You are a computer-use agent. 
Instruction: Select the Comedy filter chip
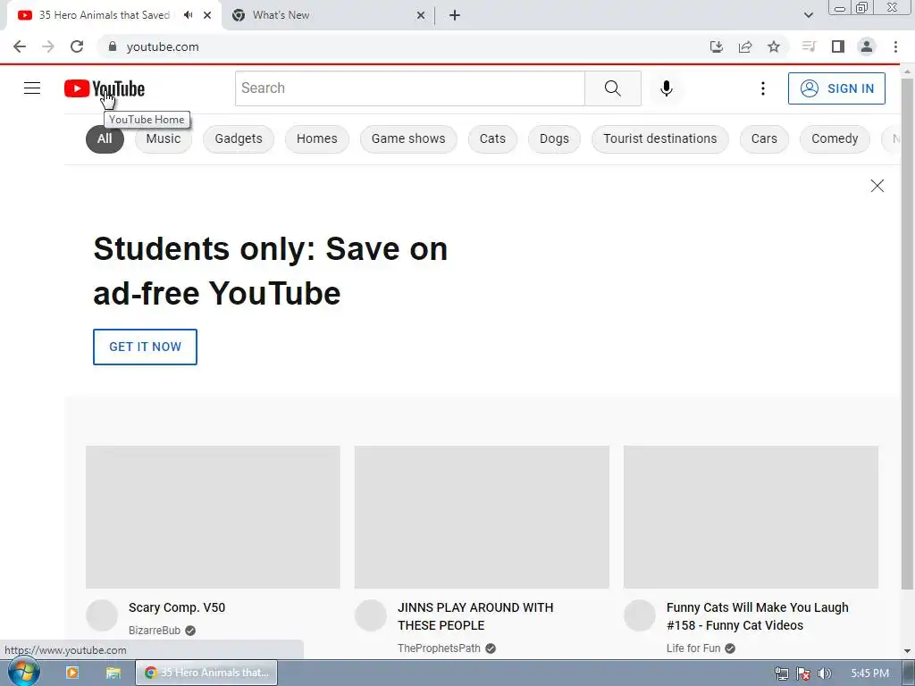point(835,138)
